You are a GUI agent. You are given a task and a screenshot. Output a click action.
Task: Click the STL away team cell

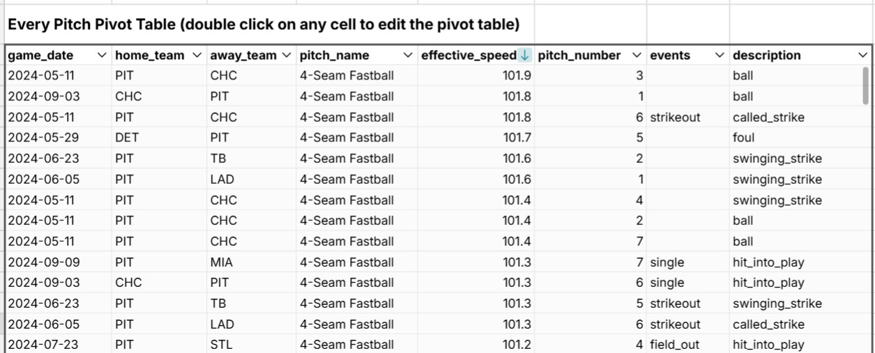(220, 344)
